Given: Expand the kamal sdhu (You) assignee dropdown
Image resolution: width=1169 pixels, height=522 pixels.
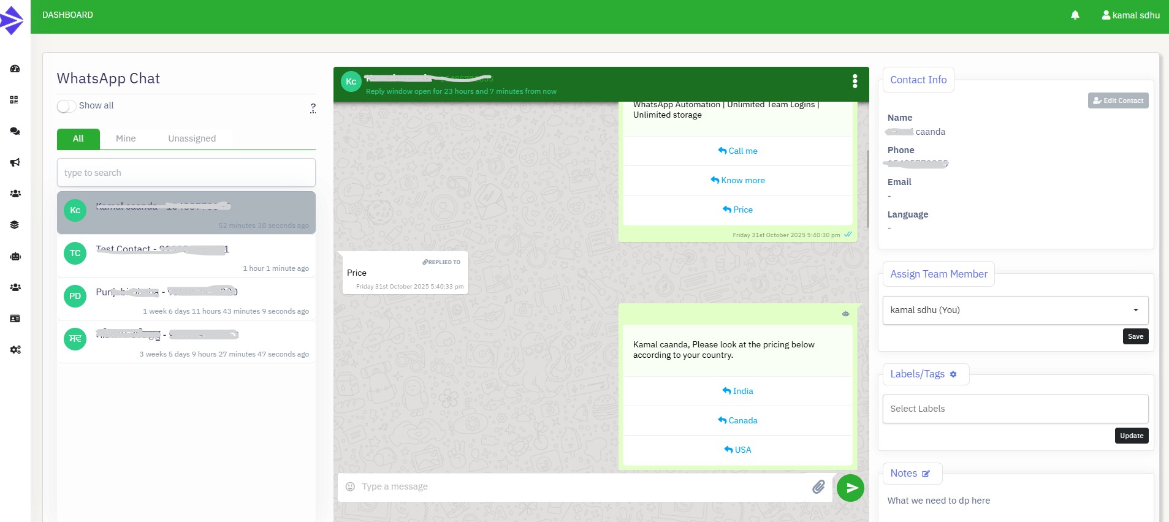Looking at the screenshot, I should pos(1015,310).
